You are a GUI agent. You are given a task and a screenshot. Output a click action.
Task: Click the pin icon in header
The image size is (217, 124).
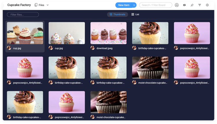192,5
